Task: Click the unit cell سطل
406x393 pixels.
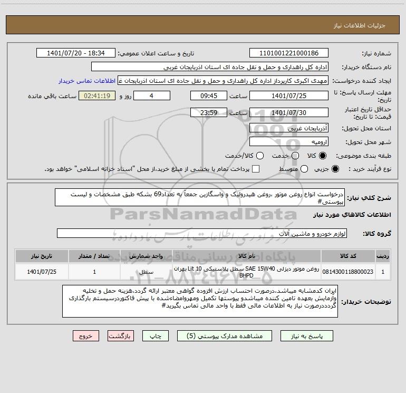Action: point(146,272)
